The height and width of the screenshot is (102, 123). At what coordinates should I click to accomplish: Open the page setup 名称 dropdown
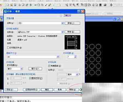click(62, 23)
